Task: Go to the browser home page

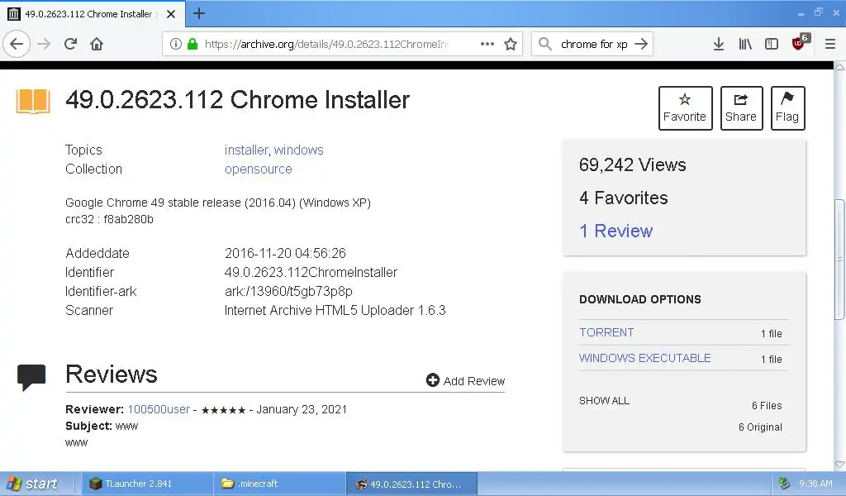Action: pyautogui.click(x=97, y=44)
